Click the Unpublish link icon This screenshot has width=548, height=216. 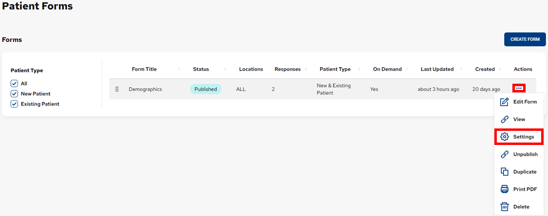(x=505, y=154)
